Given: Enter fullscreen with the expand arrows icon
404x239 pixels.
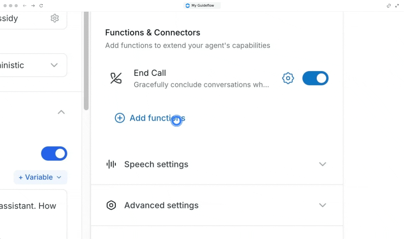Looking at the screenshot, I should [x=397, y=6].
